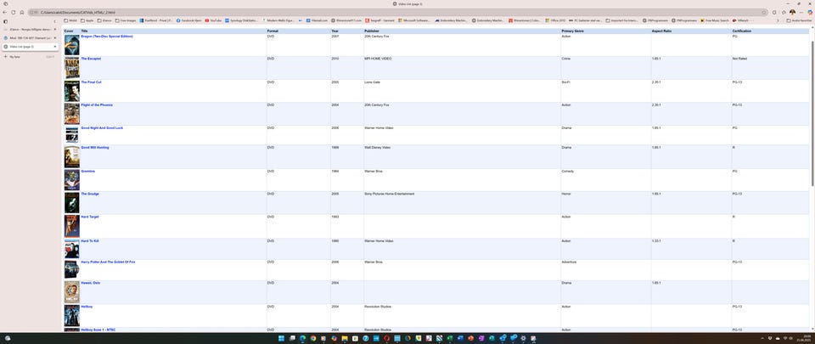The height and width of the screenshot is (344, 815).
Task: Open the iDance bookmarks folder
Action: pyautogui.click(x=105, y=20)
